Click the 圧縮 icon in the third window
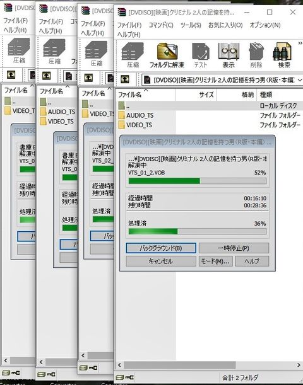303x385 pixels. point(96,54)
